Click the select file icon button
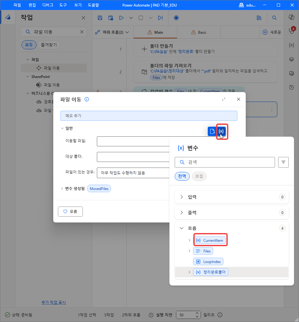This screenshot has height=322, width=299. tap(212, 131)
